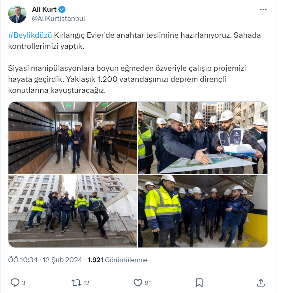Open the Ali Kurt display name
The height and width of the screenshot is (293, 281).
tap(44, 9)
